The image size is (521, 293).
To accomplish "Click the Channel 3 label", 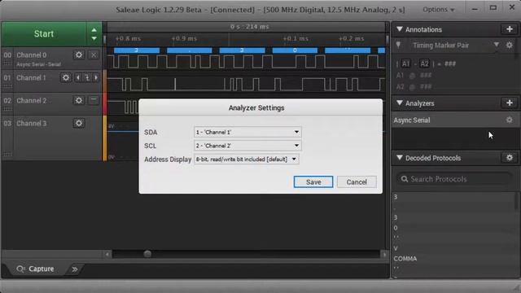I will [x=31, y=123].
